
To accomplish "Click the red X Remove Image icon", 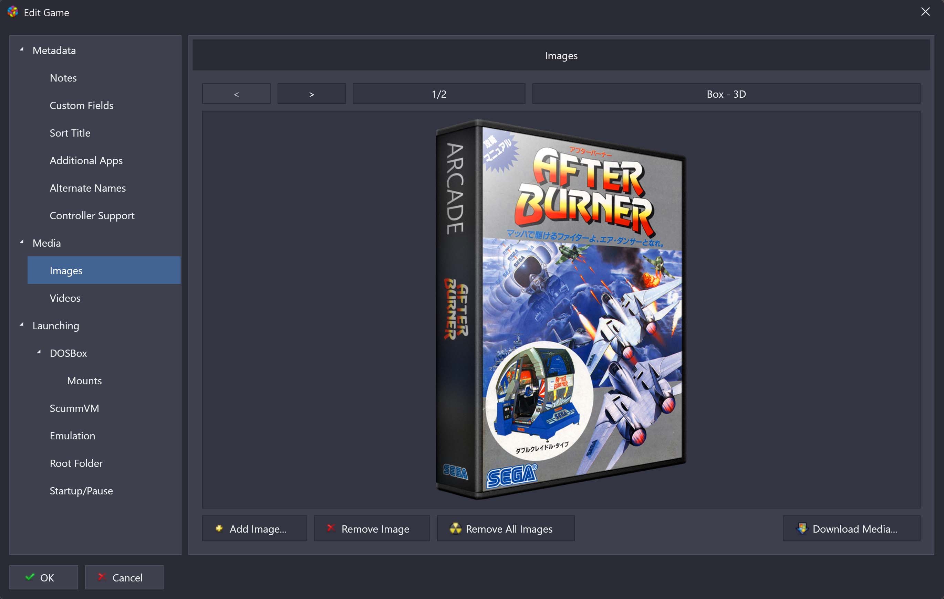I will [331, 528].
